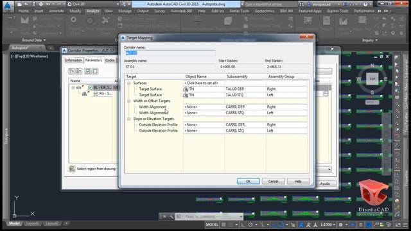This screenshot has height=231, width=411.
Task: Open the Express Tools ribbon tab
Action: point(338,11)
